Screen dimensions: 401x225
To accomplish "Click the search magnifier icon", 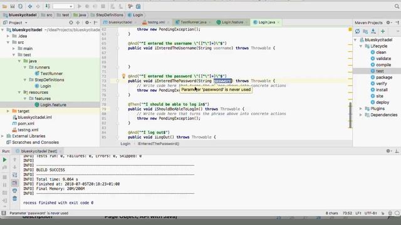I will point(397,6).
